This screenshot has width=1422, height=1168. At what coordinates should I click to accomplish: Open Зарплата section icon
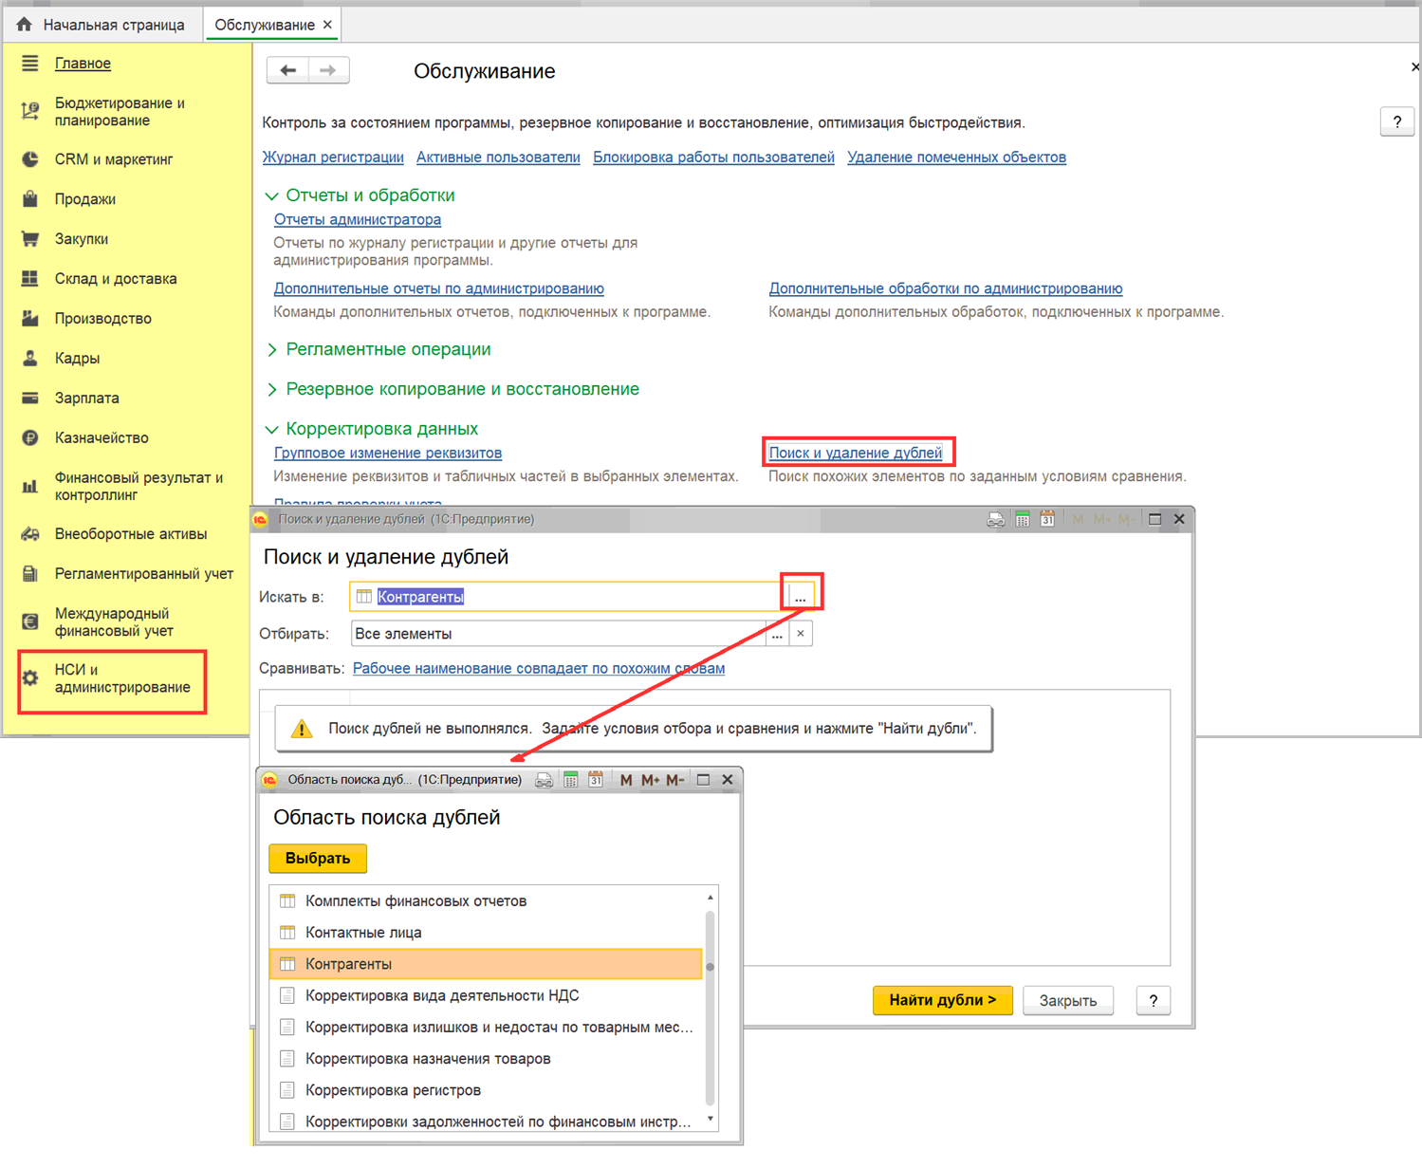pos(30,399)
